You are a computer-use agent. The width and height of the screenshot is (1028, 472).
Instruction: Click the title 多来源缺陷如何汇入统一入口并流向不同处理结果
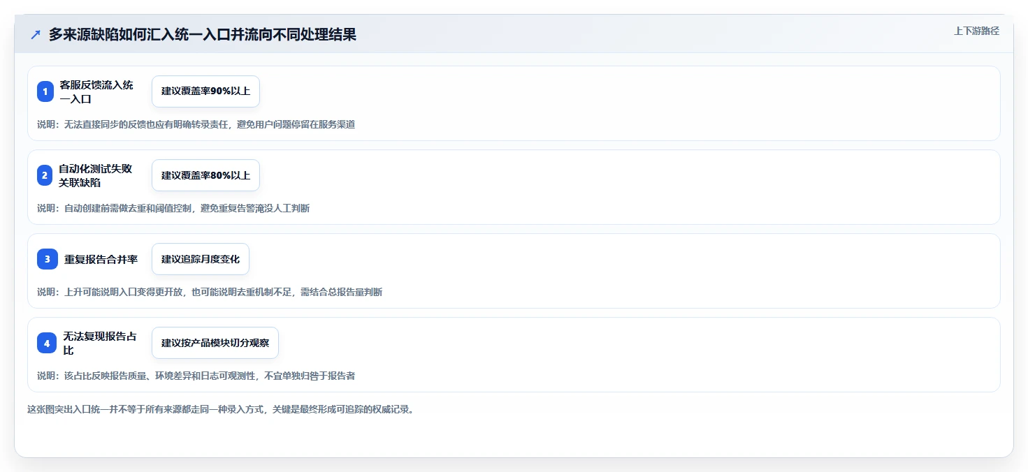pyautogui.click(x=203, y=35)
